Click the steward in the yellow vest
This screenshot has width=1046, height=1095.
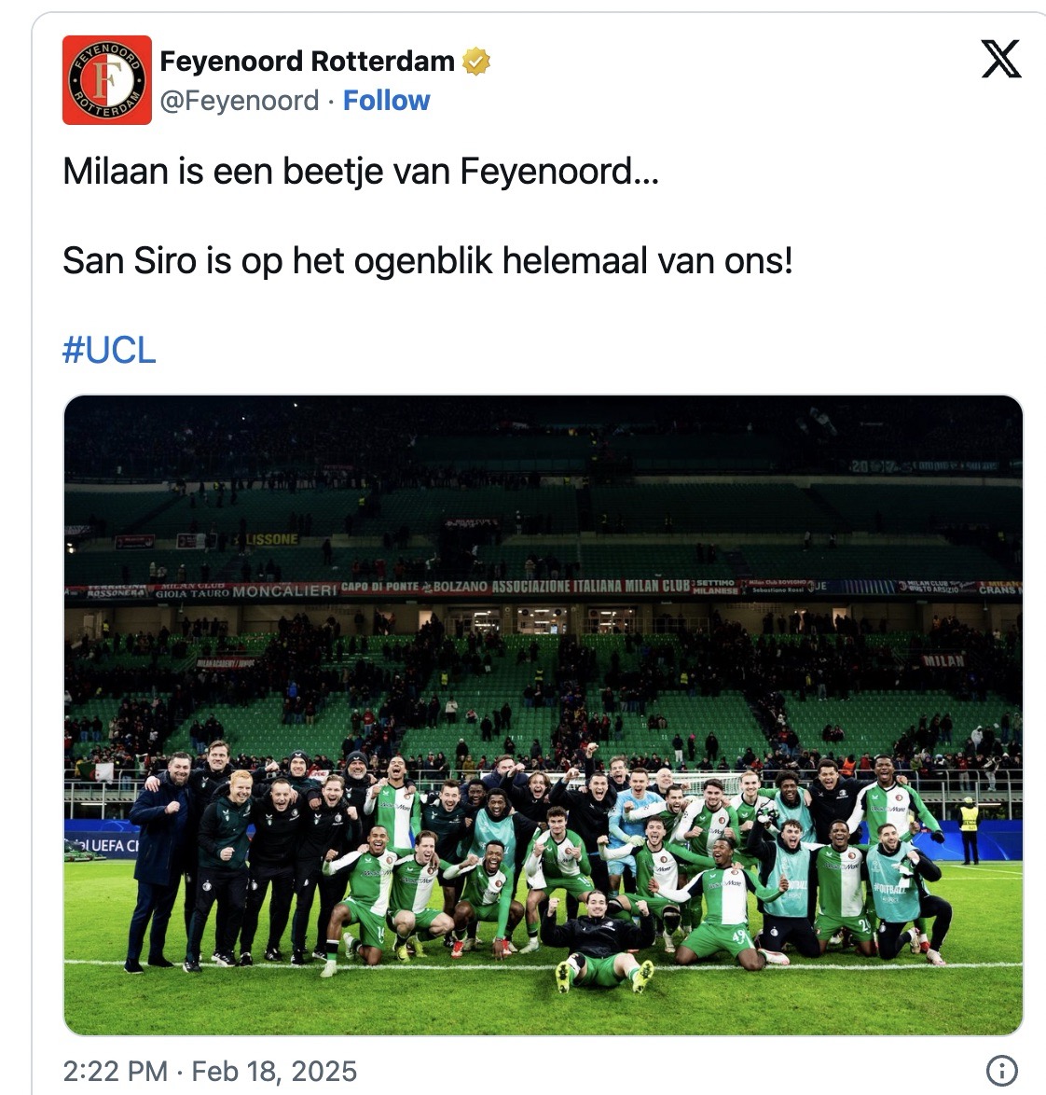click(969, 827)
